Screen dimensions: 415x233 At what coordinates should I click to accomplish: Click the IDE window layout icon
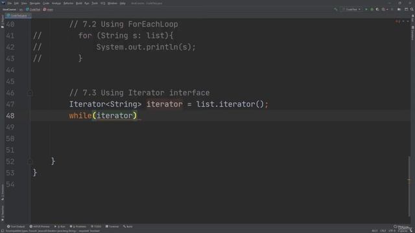tap(407, 9)
